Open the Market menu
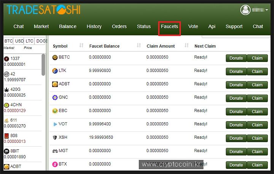274x174 pixels. (x=41, y=27)
